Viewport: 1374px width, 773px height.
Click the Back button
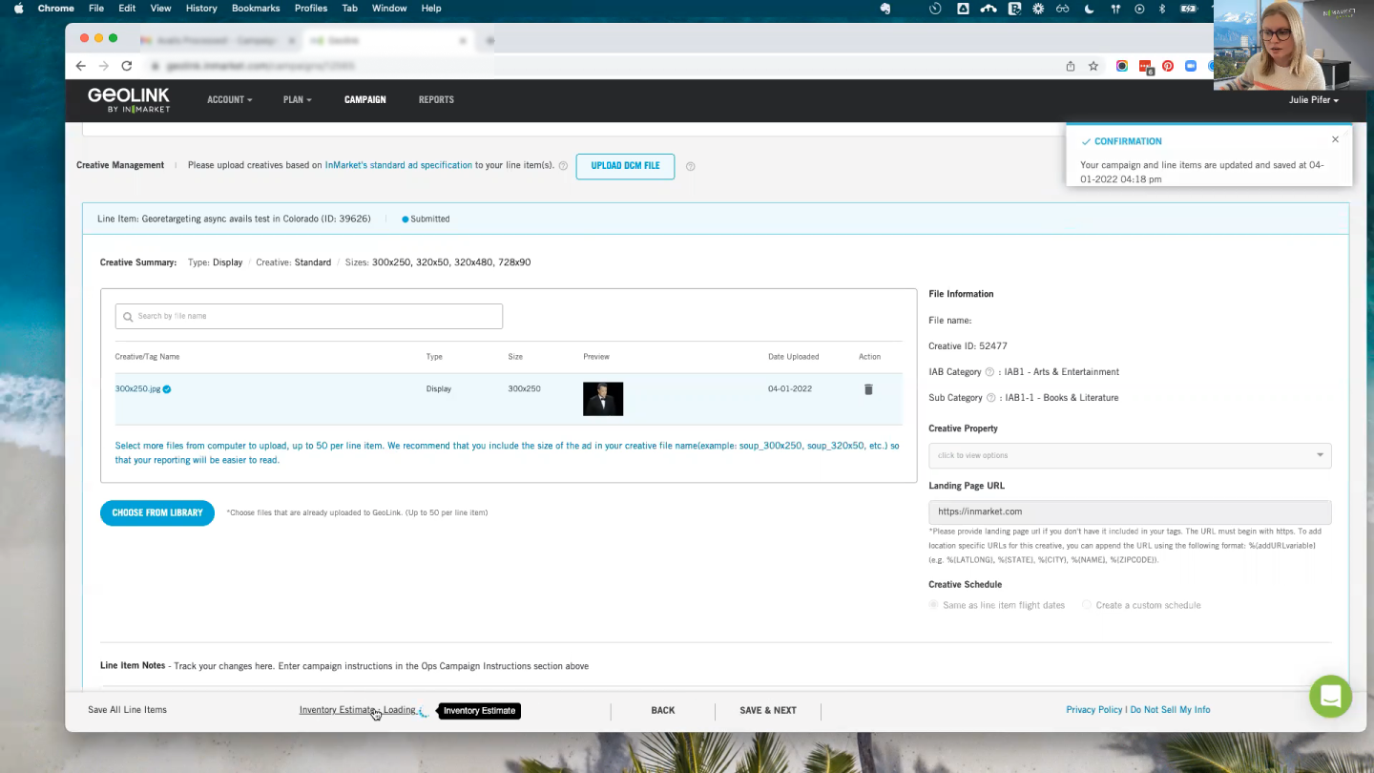[x=663, y=710]
